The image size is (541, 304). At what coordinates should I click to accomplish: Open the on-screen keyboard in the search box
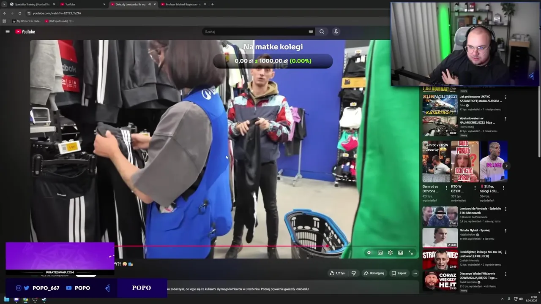coord(311,32)
